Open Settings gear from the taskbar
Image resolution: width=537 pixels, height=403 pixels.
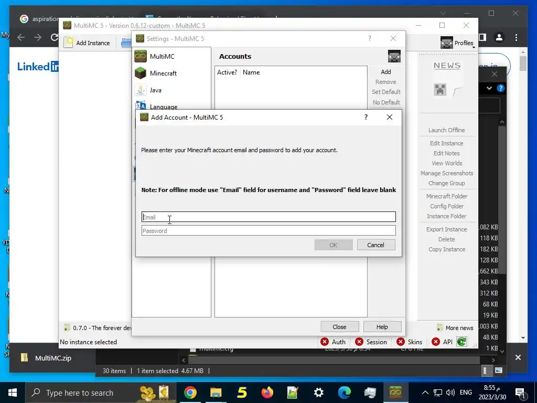point(318,393)
